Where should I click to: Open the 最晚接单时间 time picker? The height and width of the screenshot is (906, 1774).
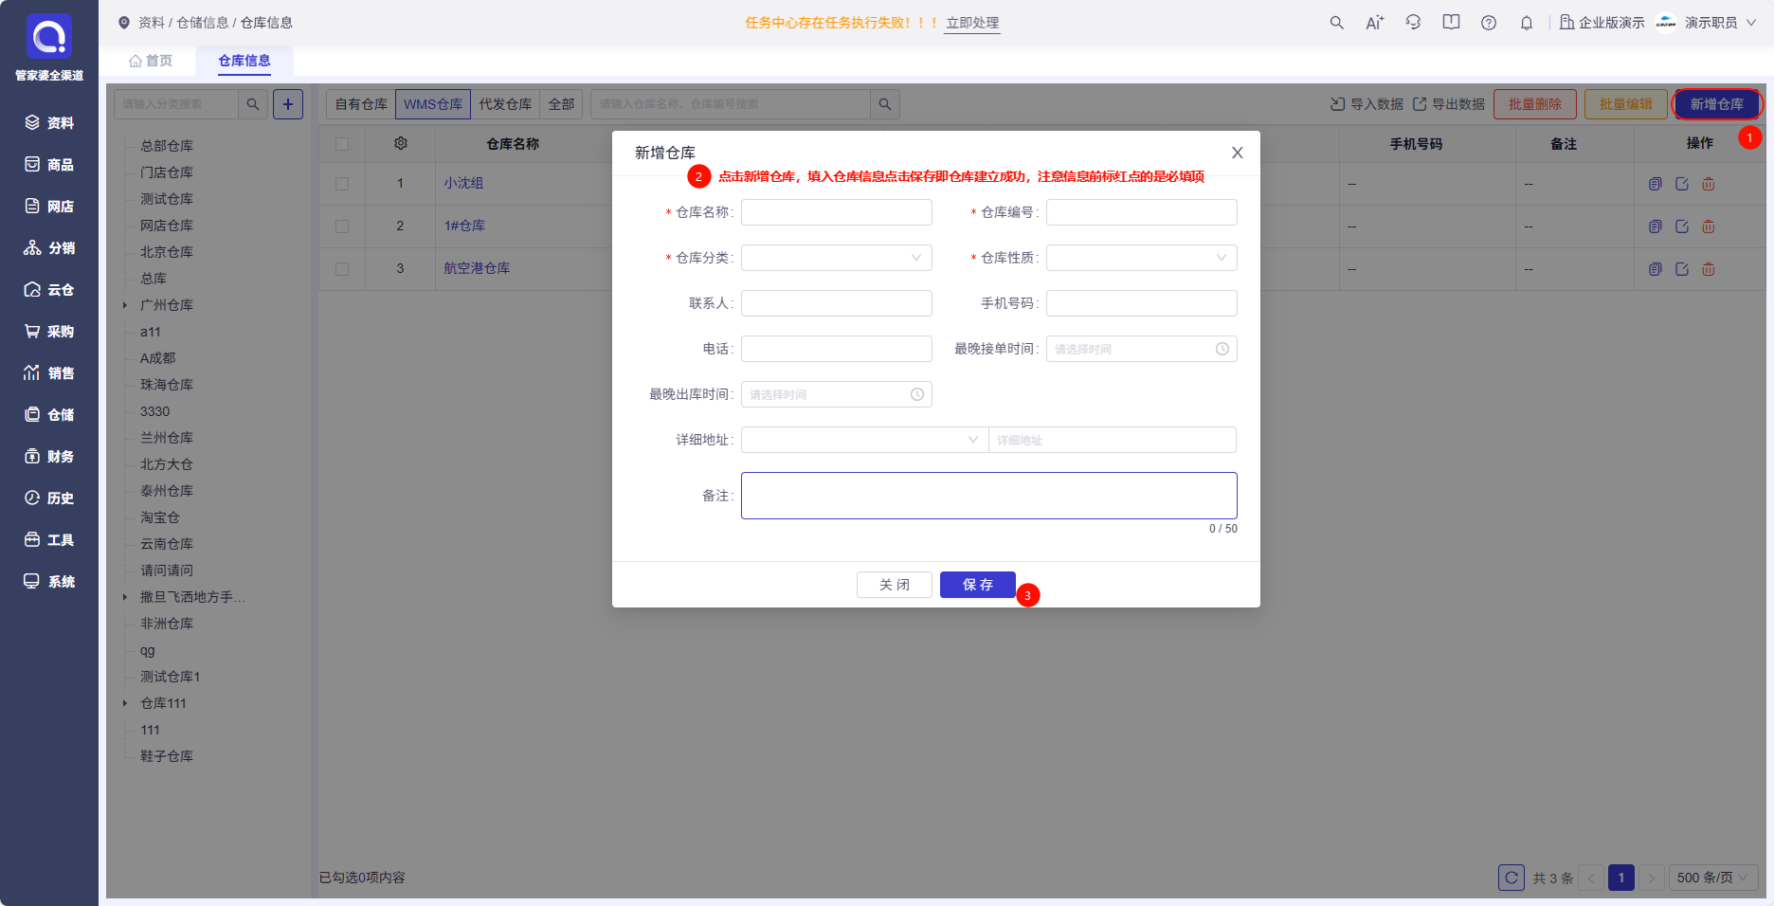[1142, 349]
